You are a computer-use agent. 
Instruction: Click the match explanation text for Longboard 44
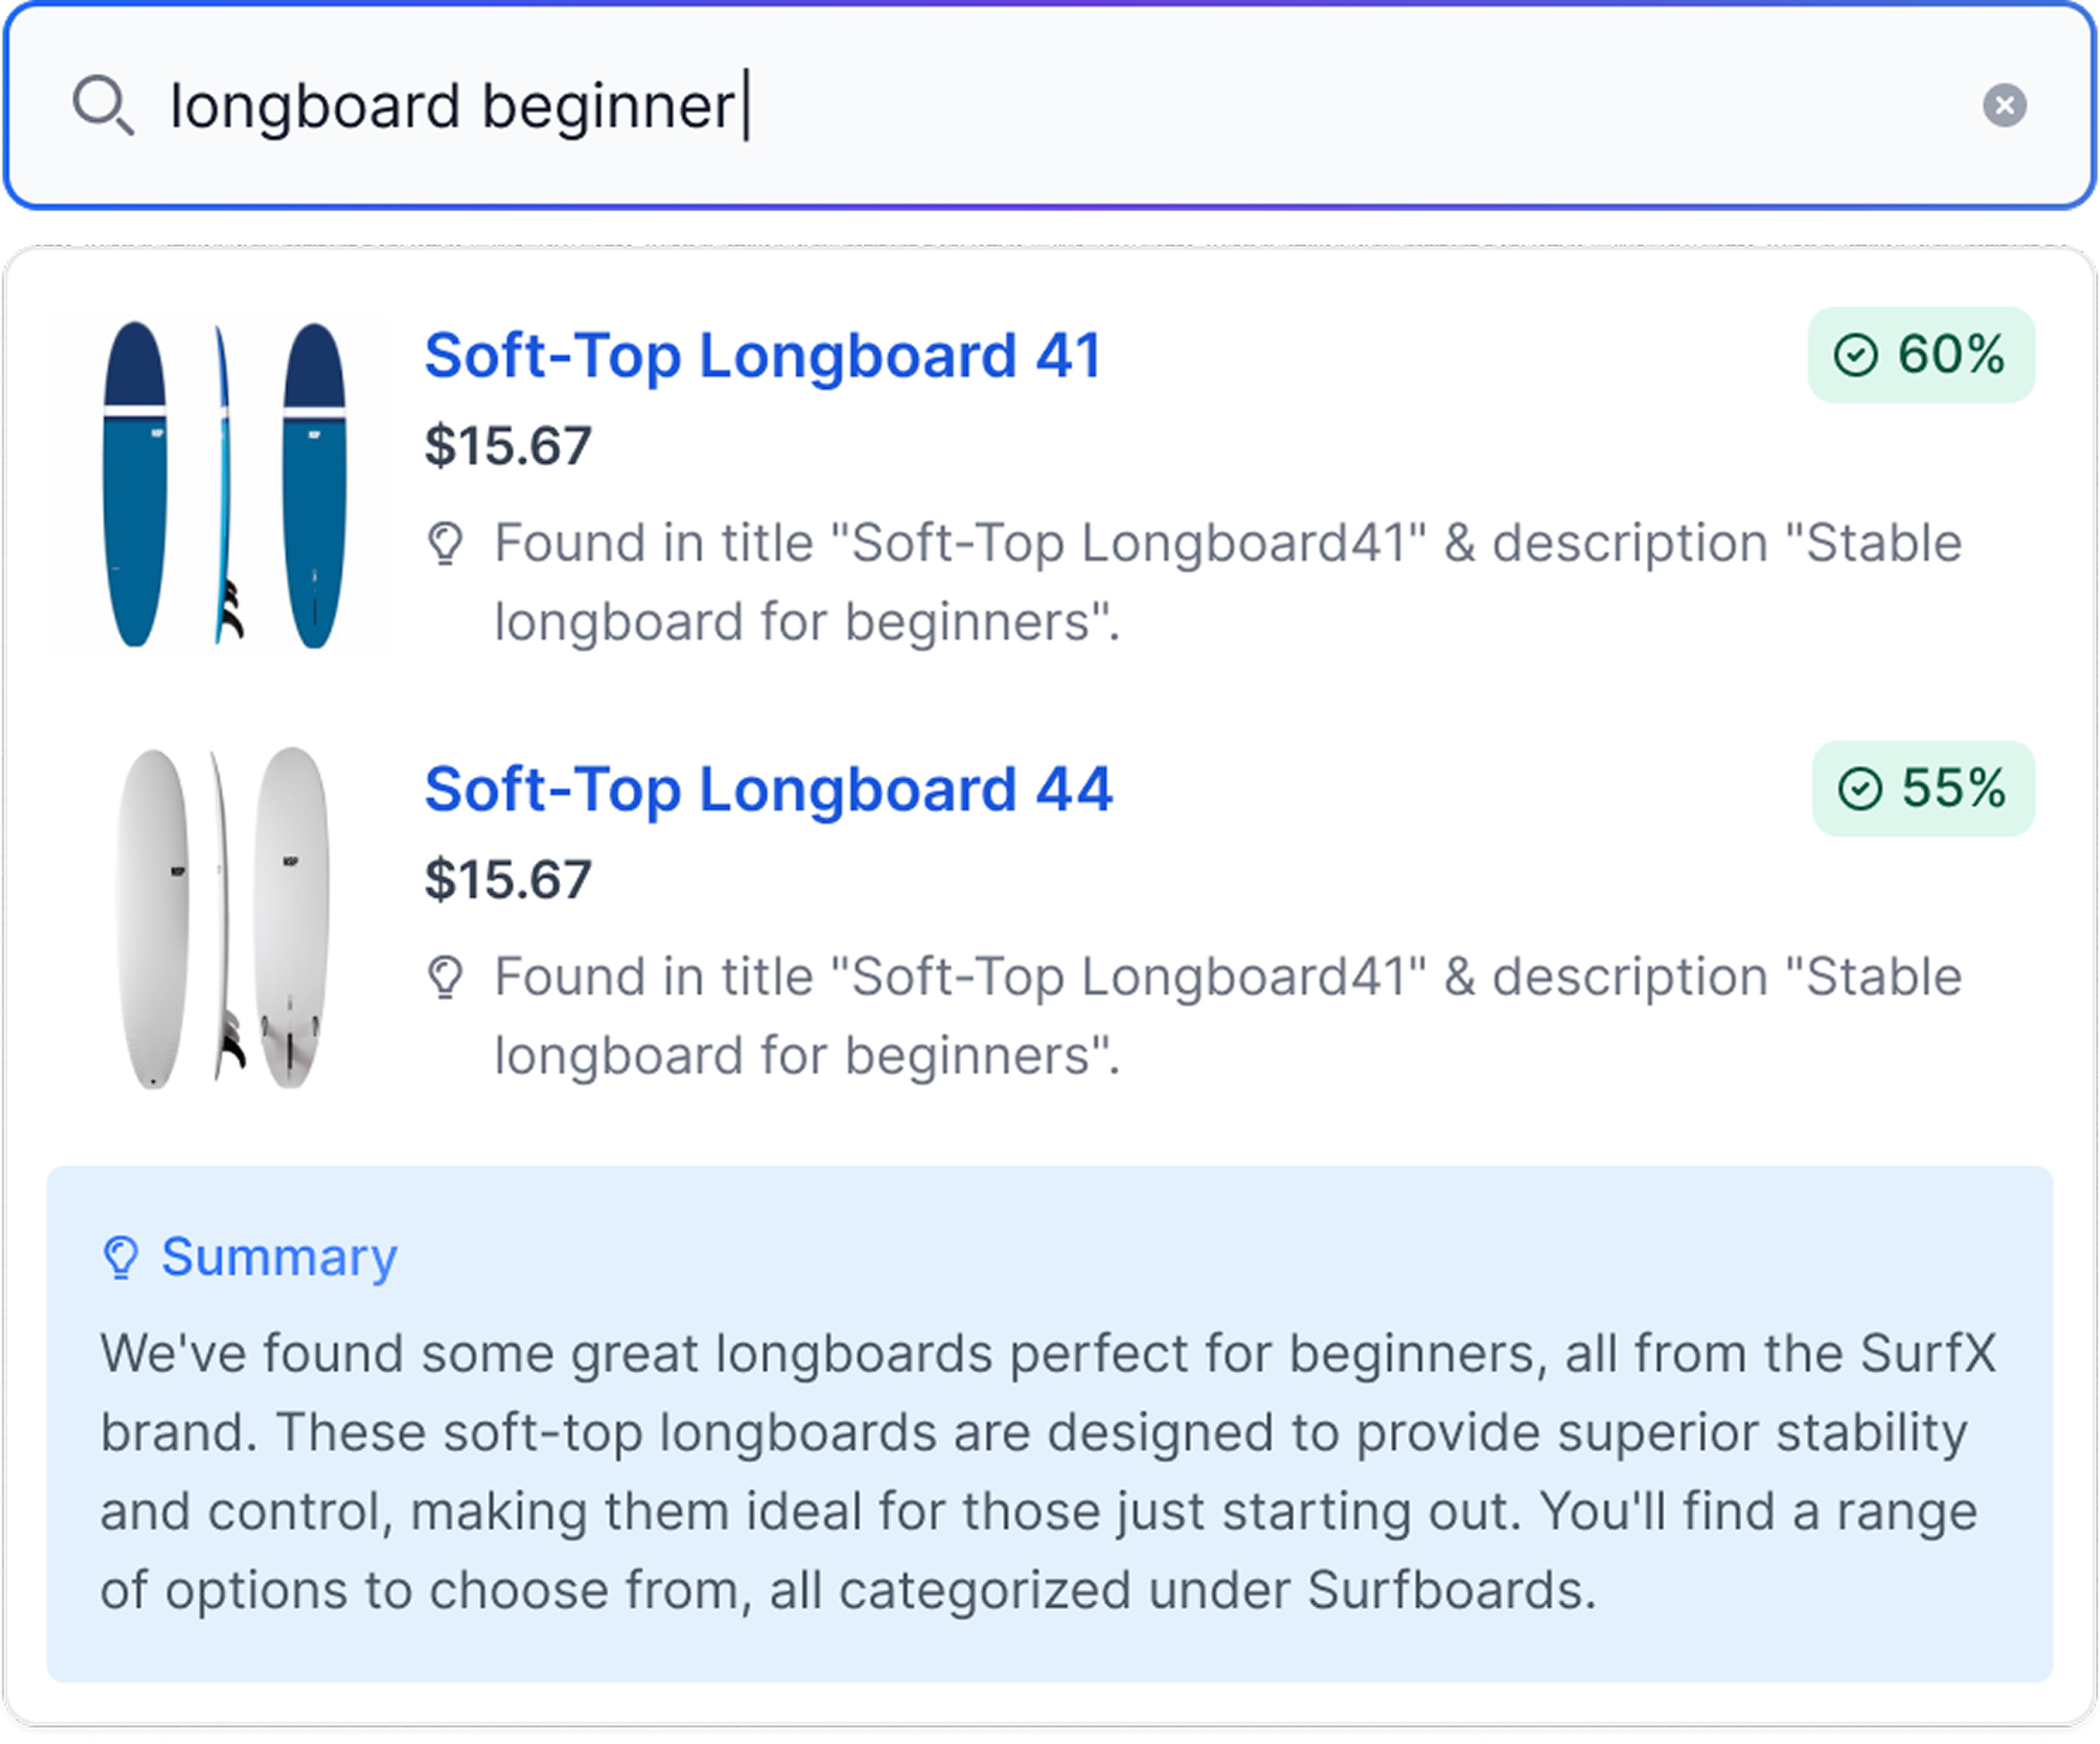pyautogui.click(x=1228, y=1016)
